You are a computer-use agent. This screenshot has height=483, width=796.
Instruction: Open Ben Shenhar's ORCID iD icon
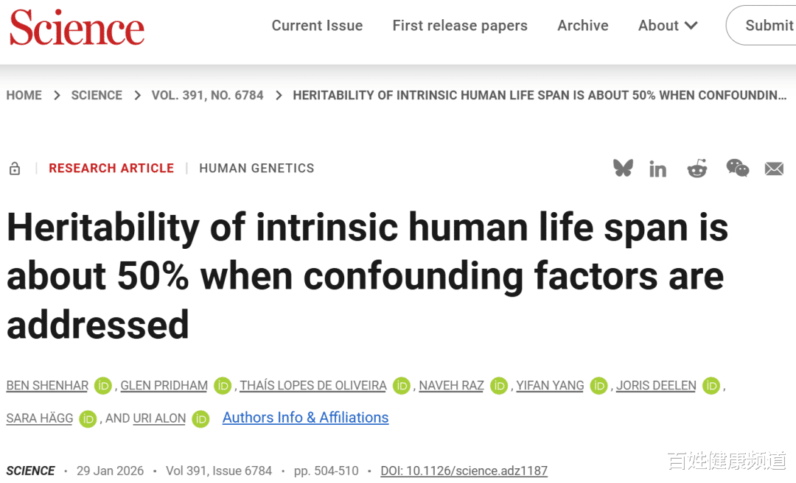coord(102,386)
